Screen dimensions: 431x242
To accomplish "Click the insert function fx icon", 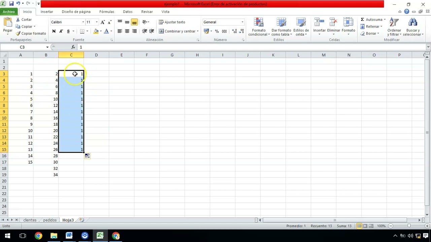I will 73,47.
